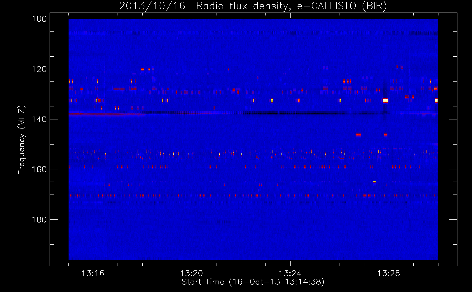Click the '140' frequency tick label
Screen dimensions: 472x292
[39, 119]
